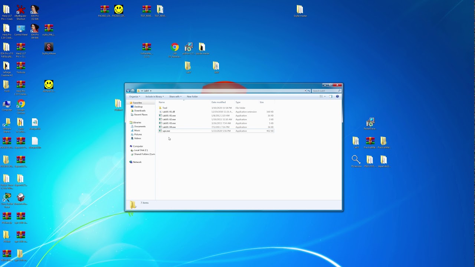This screenshot has height=267, width=475.
Task: Select the Computer desktop icon
Action: point(7,105)
